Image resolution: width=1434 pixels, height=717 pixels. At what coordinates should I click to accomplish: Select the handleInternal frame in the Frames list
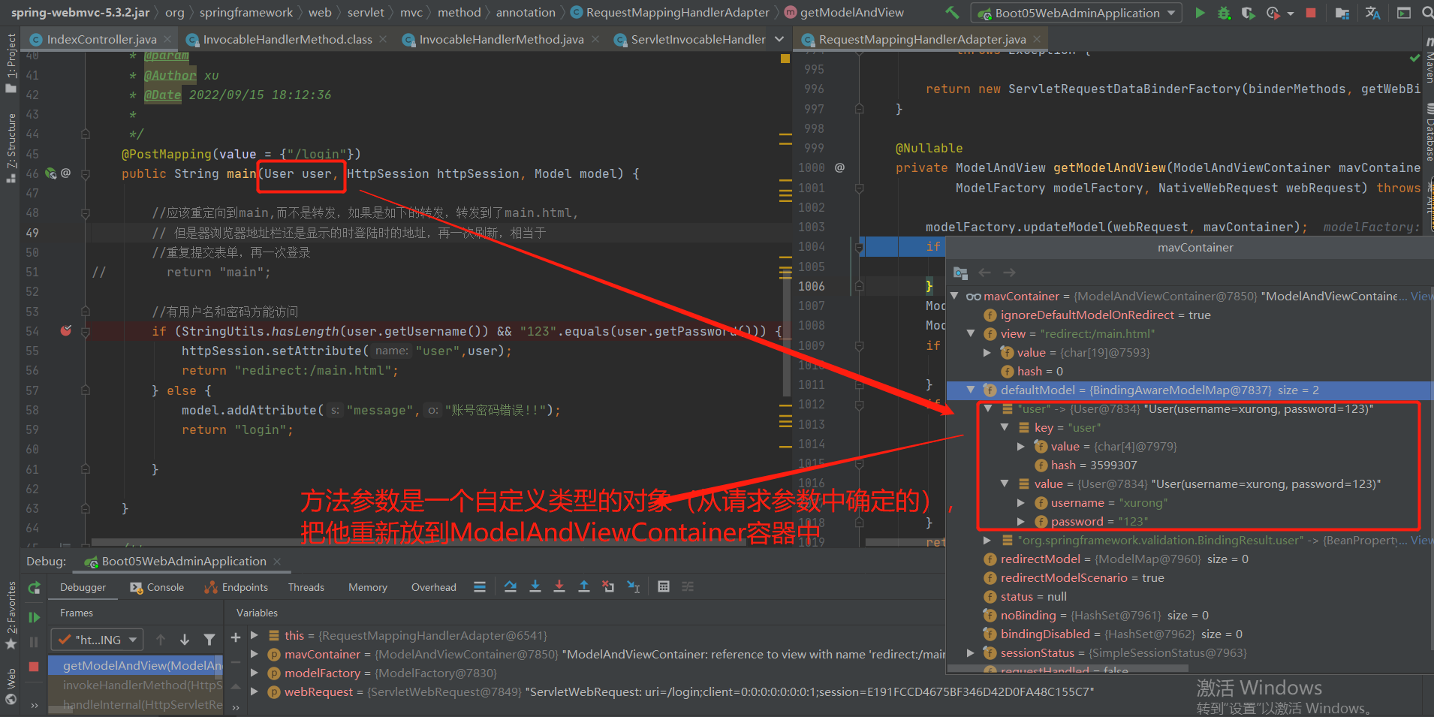coord(137,704)
